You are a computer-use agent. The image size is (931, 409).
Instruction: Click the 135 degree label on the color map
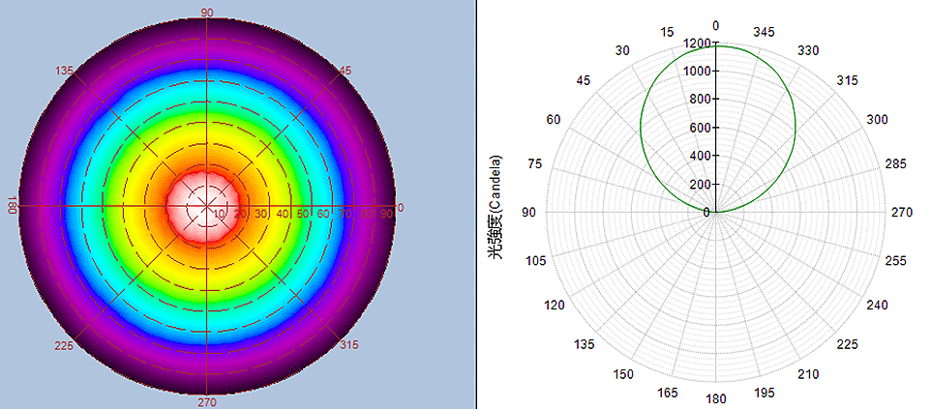pos(66,71)
